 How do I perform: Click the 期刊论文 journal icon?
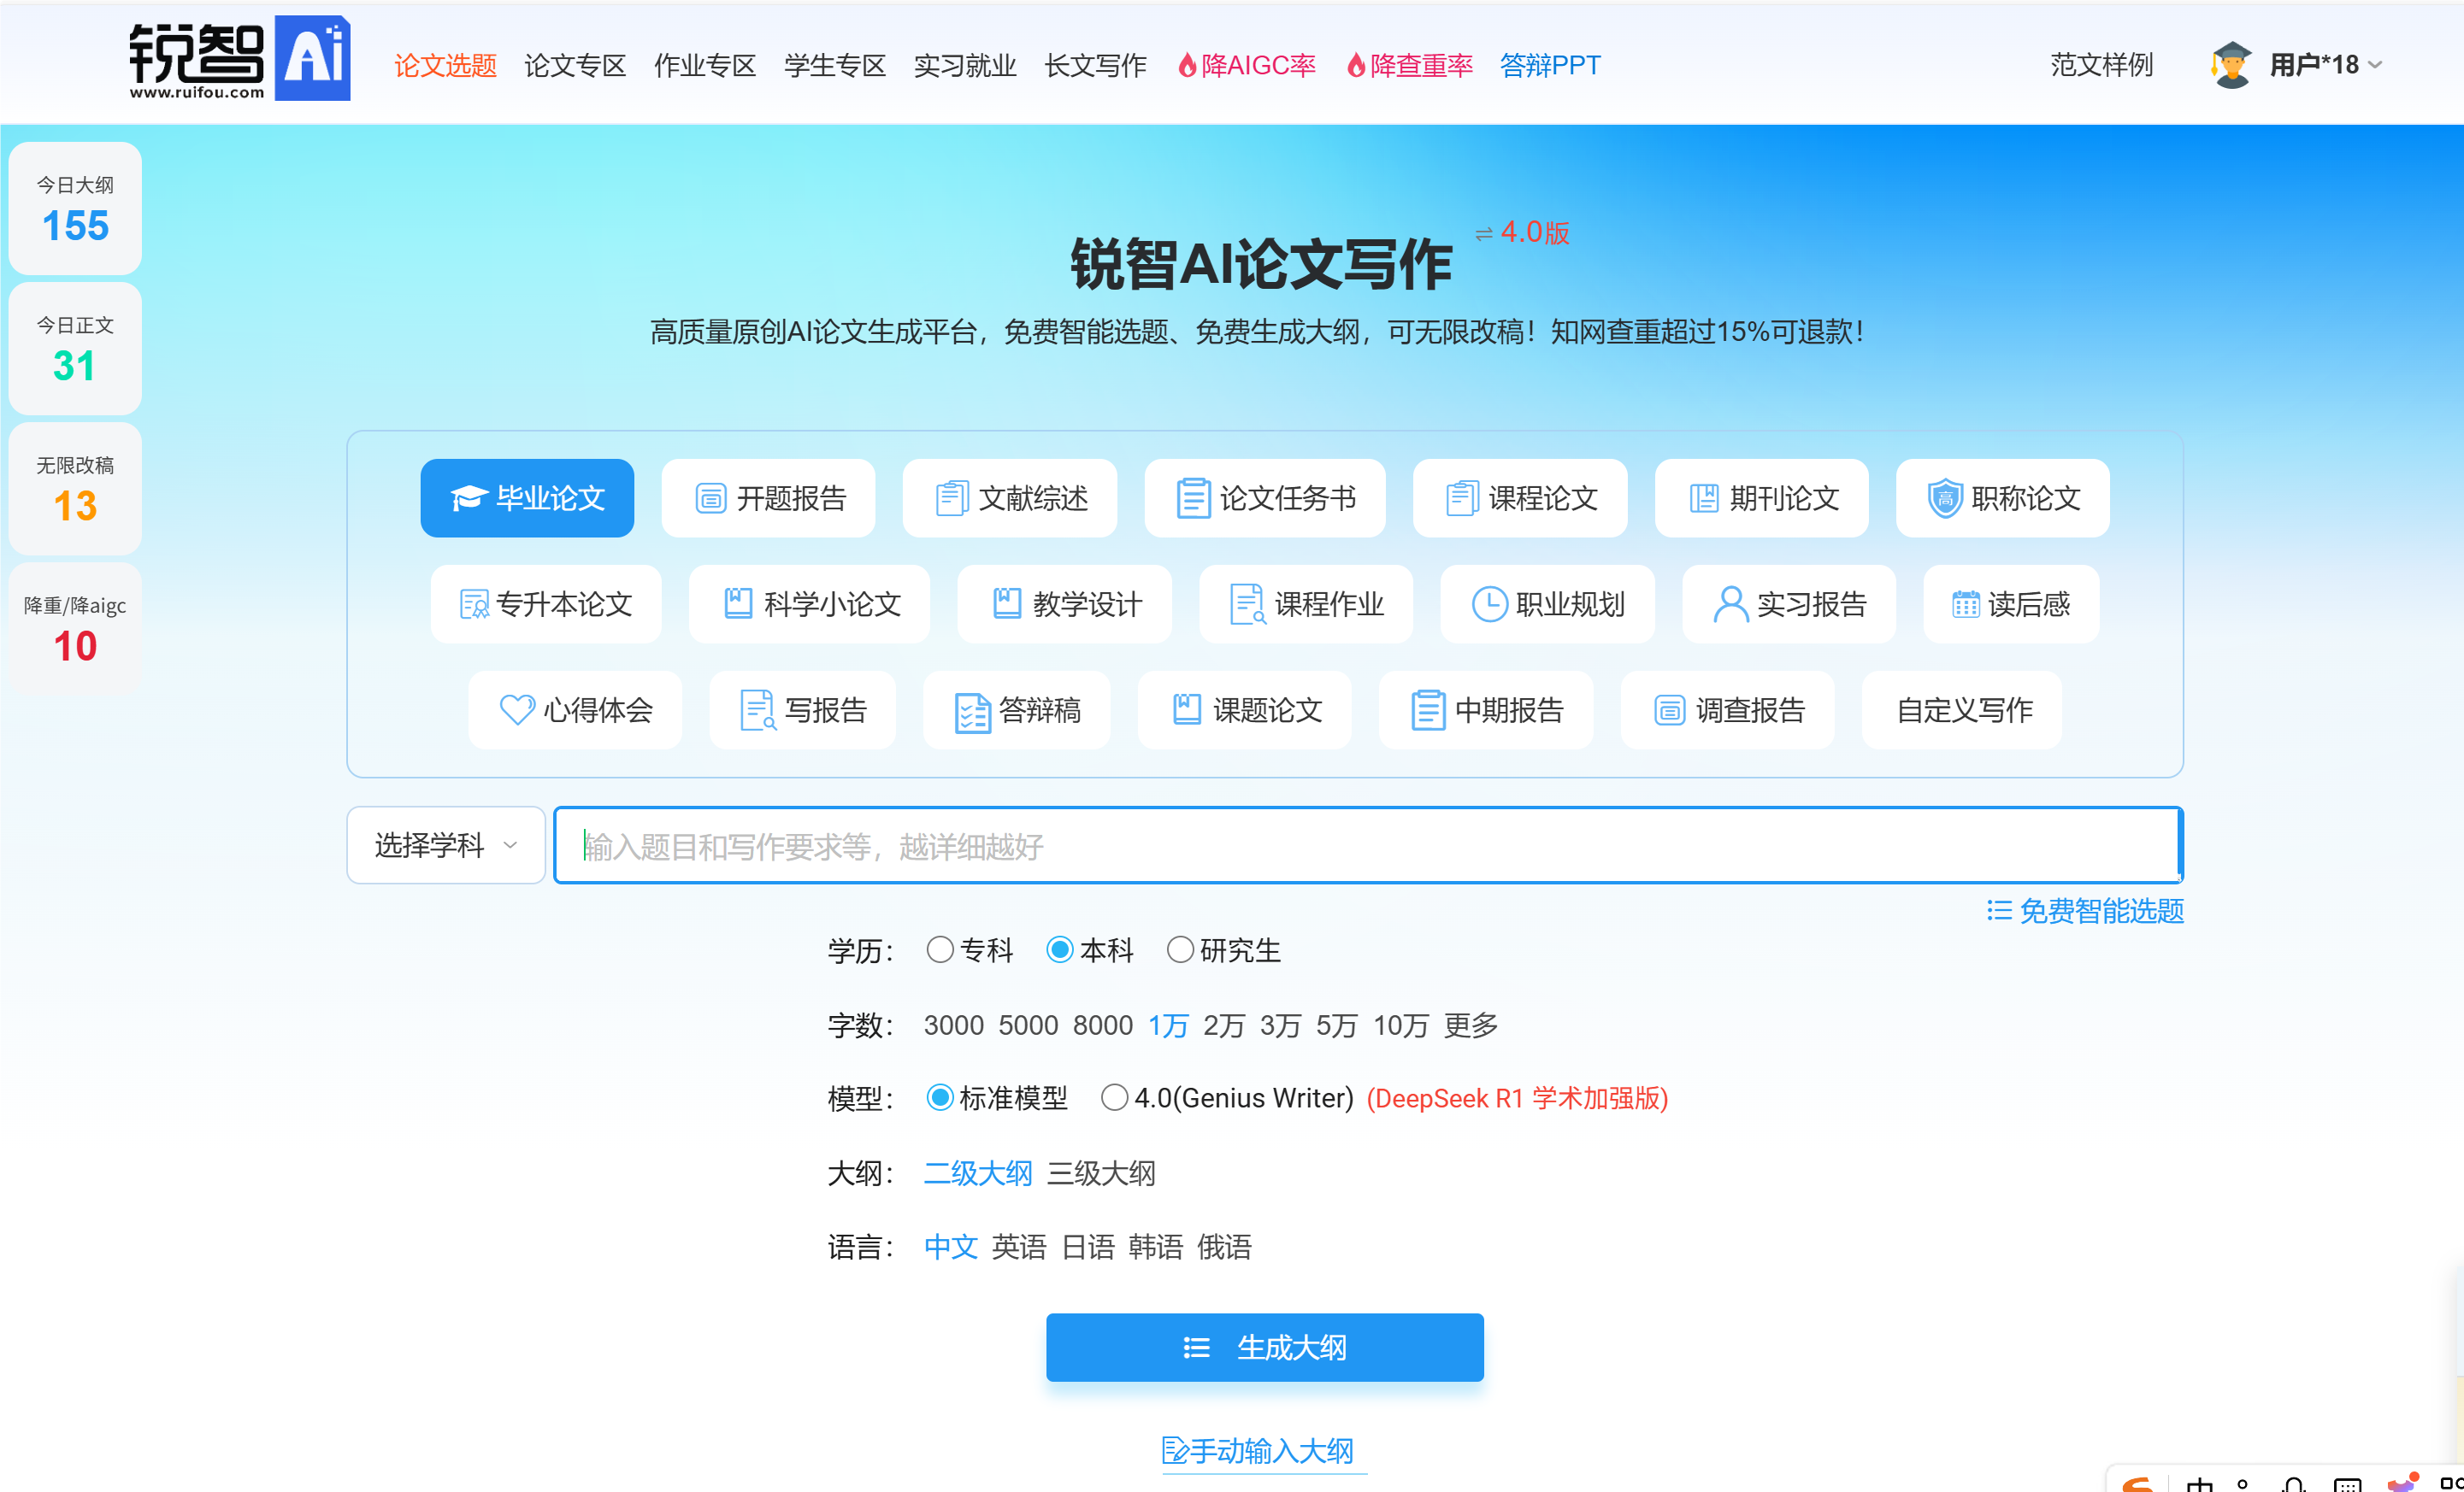(x=1704, y=497)
